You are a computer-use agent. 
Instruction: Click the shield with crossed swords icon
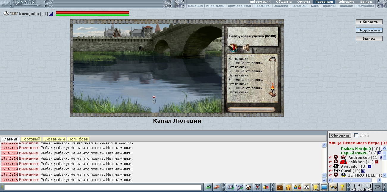(315, 187)
